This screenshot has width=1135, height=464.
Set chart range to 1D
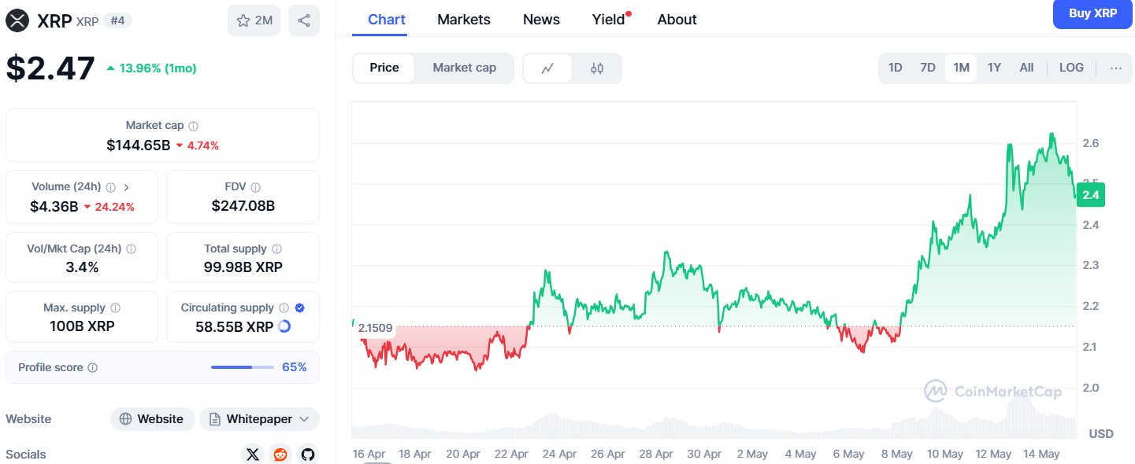896,68
